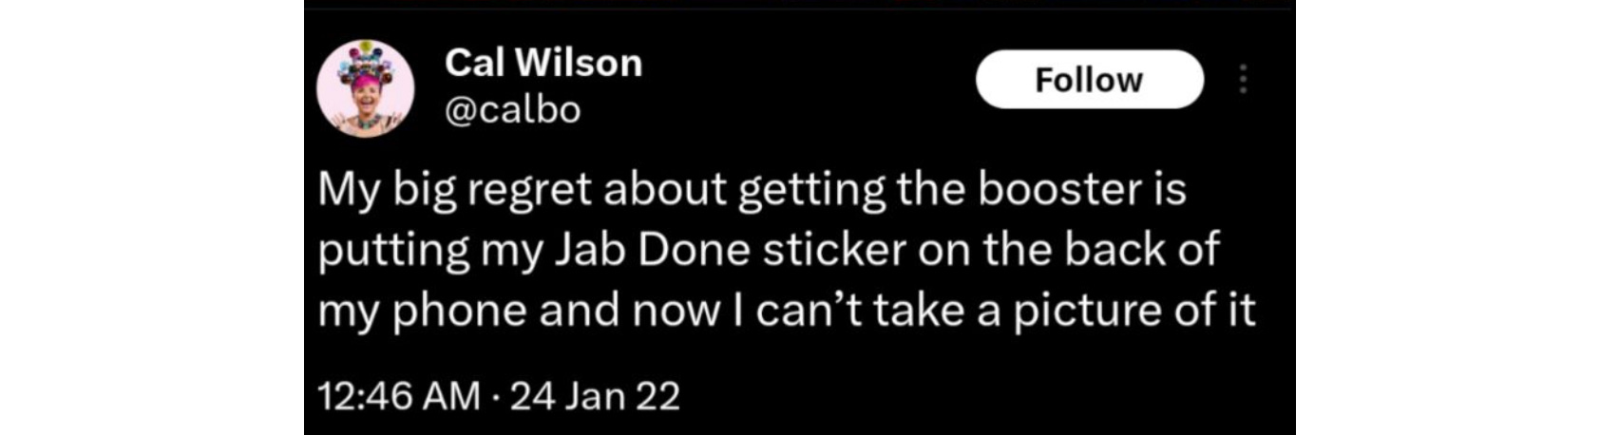Click the "AM" part of the timestamp

pos(452,396)
